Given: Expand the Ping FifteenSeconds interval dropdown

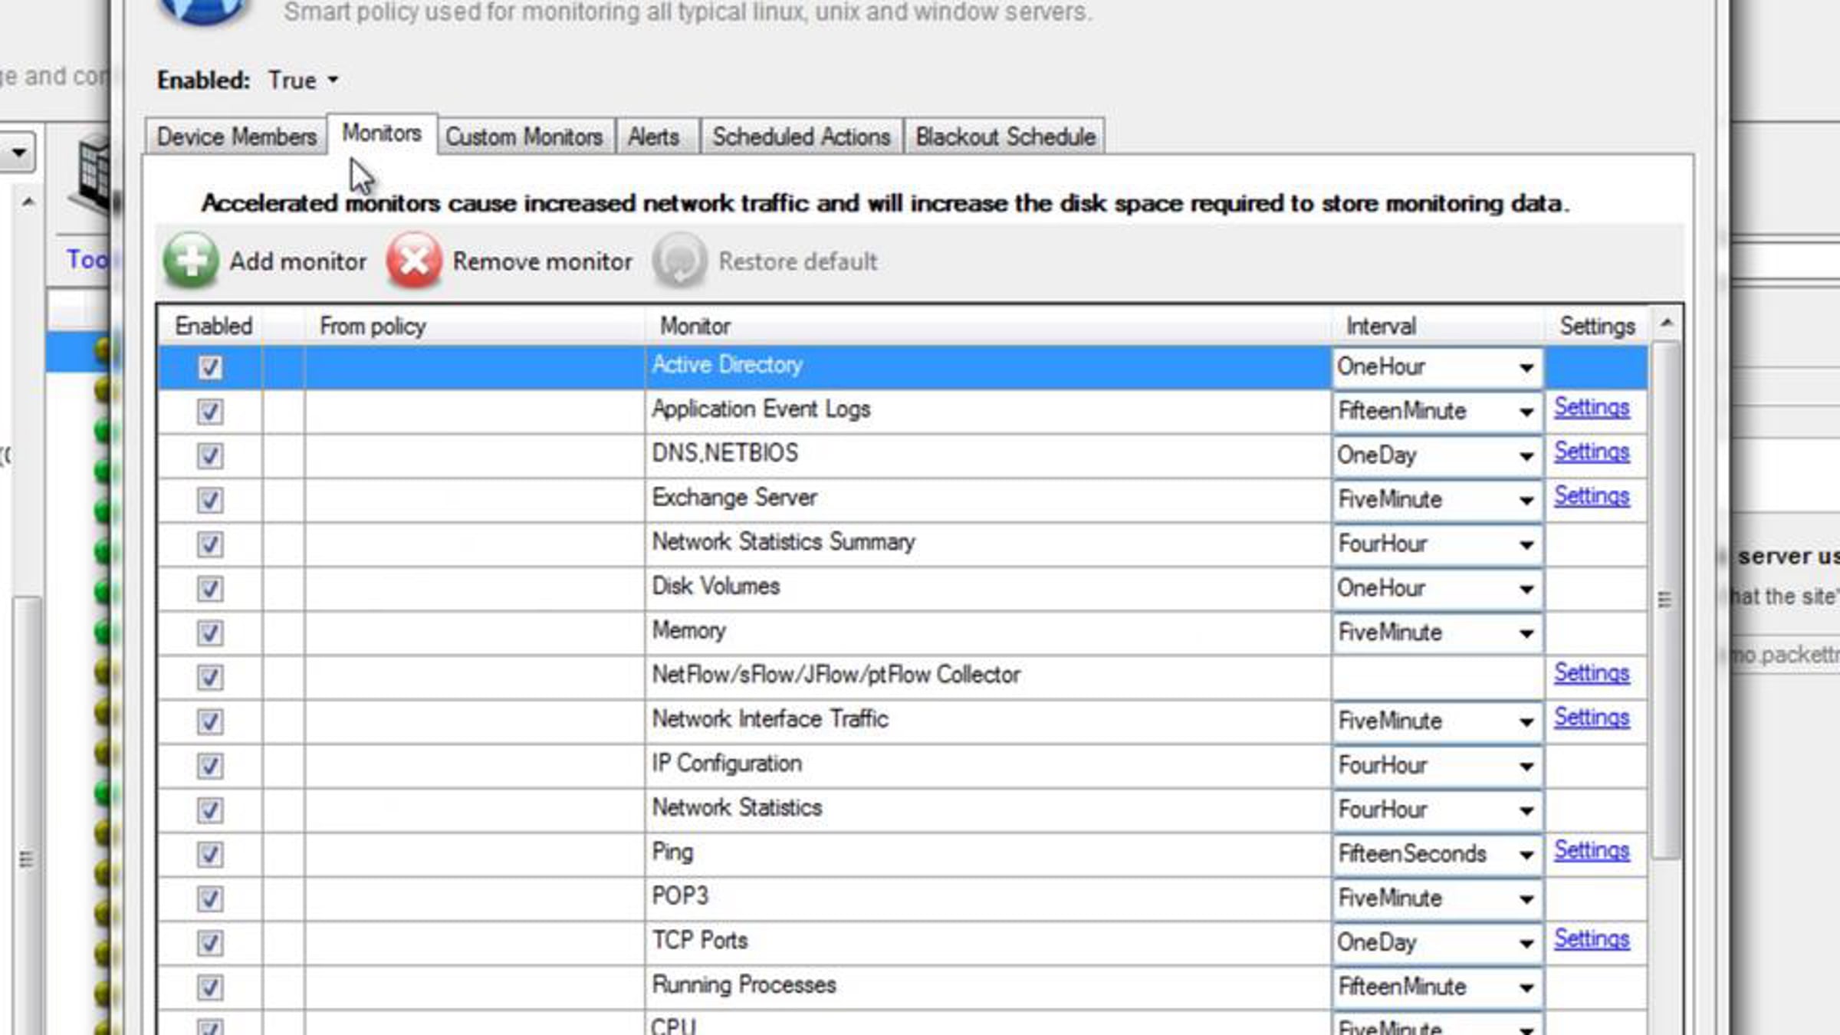Looking at the screenshot, I should [1526, 854].
